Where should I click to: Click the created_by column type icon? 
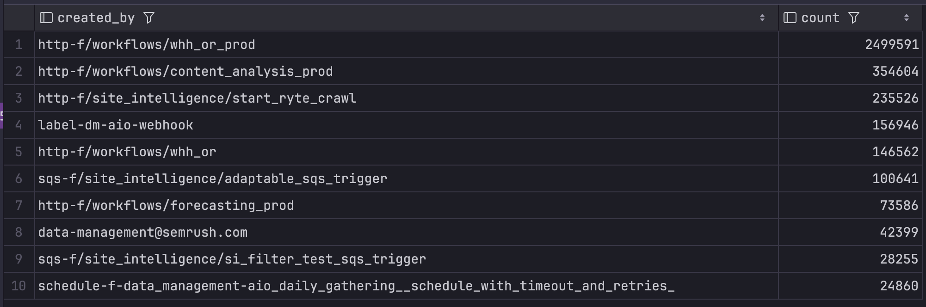coord(46,18)
